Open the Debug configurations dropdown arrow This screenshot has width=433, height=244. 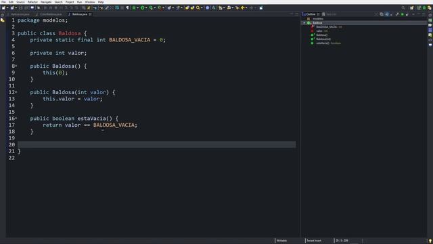click(x=137, y=7)
